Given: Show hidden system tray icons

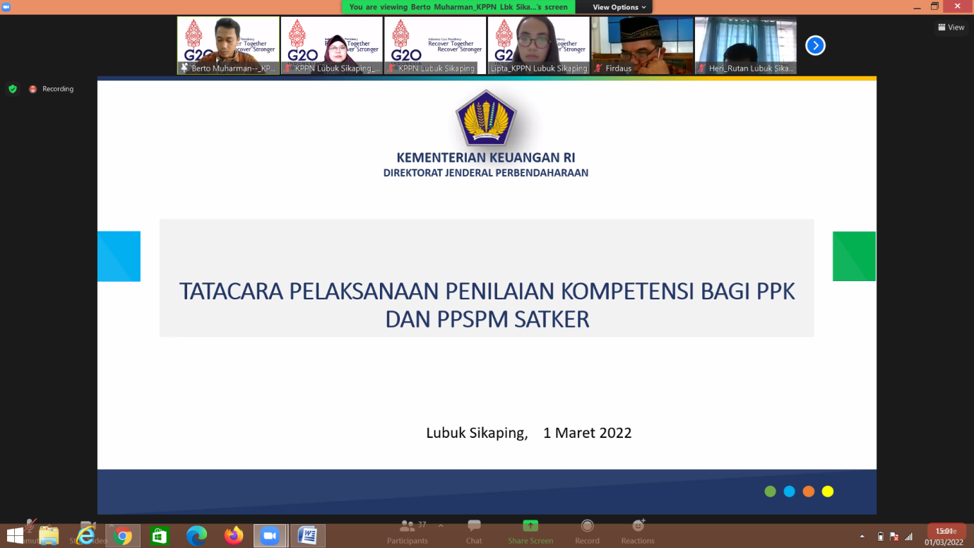Looking at the screenshot, I should tap(862, 537).
